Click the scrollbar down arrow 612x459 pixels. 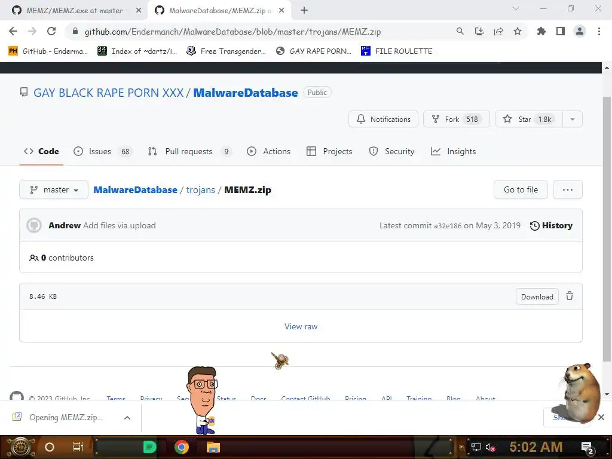coord(607,394)
